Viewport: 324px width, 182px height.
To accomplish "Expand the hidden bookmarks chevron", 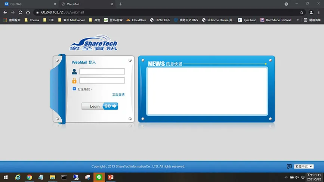I will (297, 20).
